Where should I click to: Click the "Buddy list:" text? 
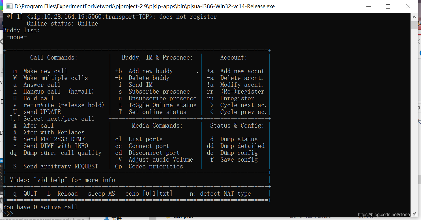click(x=22, y=30)
